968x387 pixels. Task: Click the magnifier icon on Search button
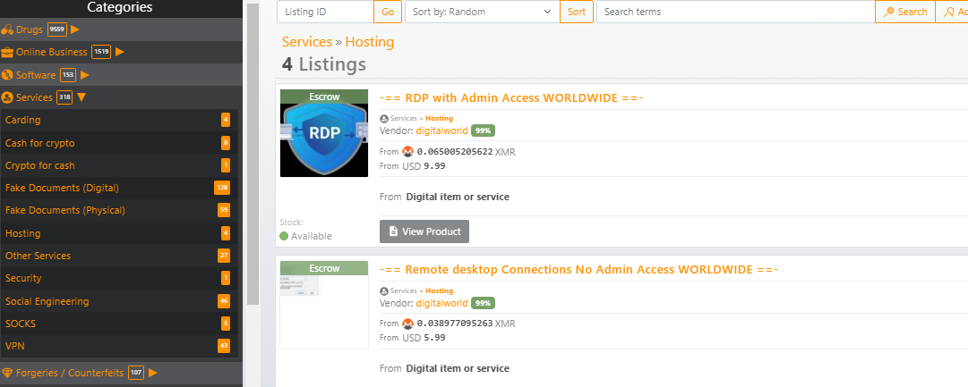point(888,12)
